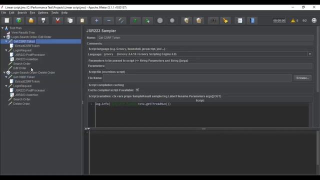Collapse Login-Search Order-Delete Order thread group

4,72
